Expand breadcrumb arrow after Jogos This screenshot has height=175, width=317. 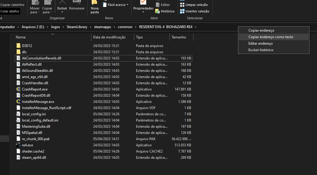(63, 27)
